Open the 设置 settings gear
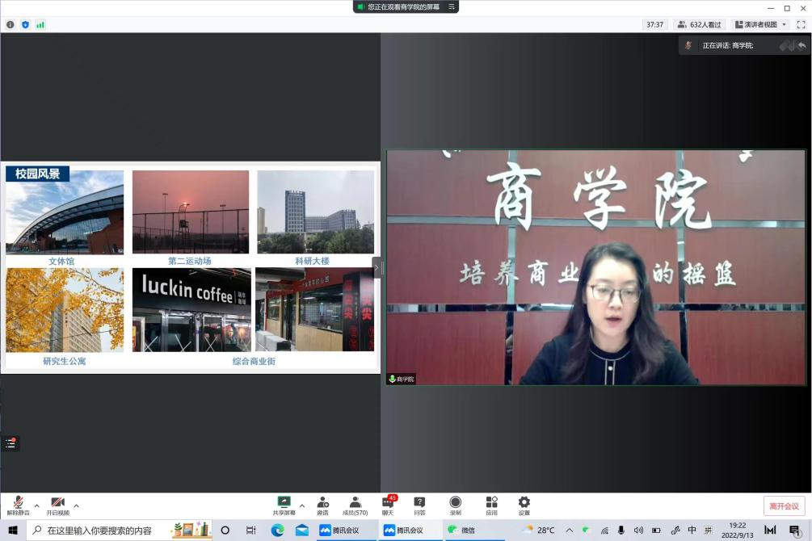 tap(524, 505)
